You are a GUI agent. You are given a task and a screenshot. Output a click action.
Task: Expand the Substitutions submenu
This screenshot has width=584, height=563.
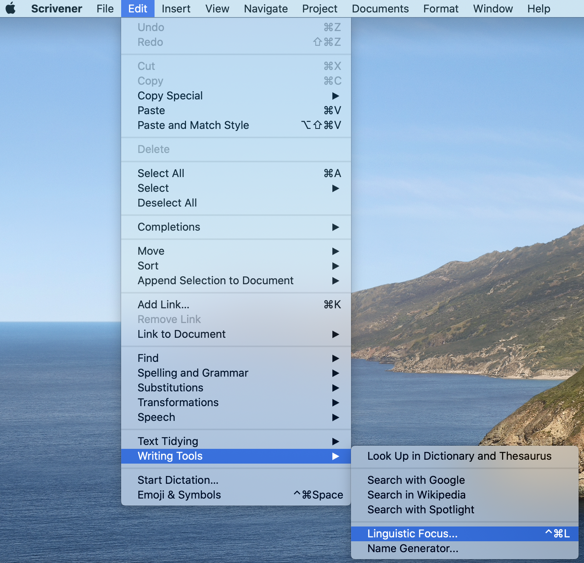[x=236, y=388]
